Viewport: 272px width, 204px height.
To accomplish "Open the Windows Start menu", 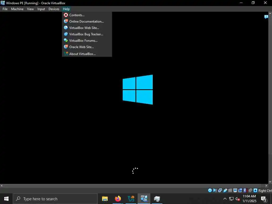I will 6,199.
